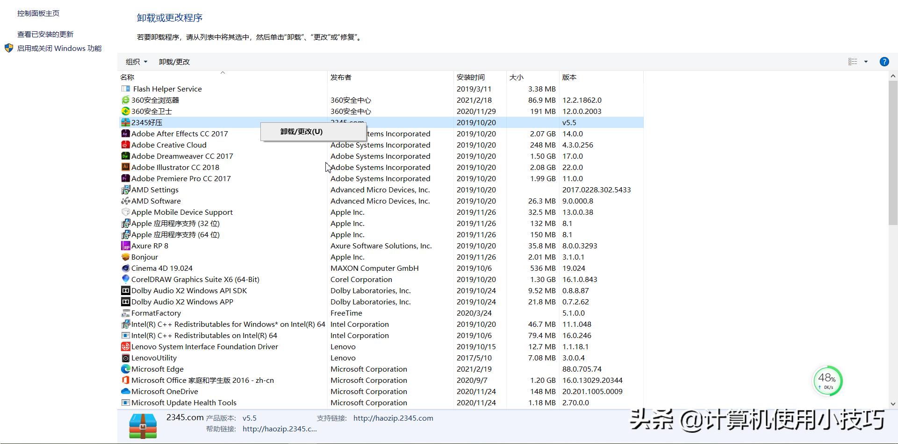
Task: Click the Adobe Creative Cloud icon
Action: tap(125, 145)
